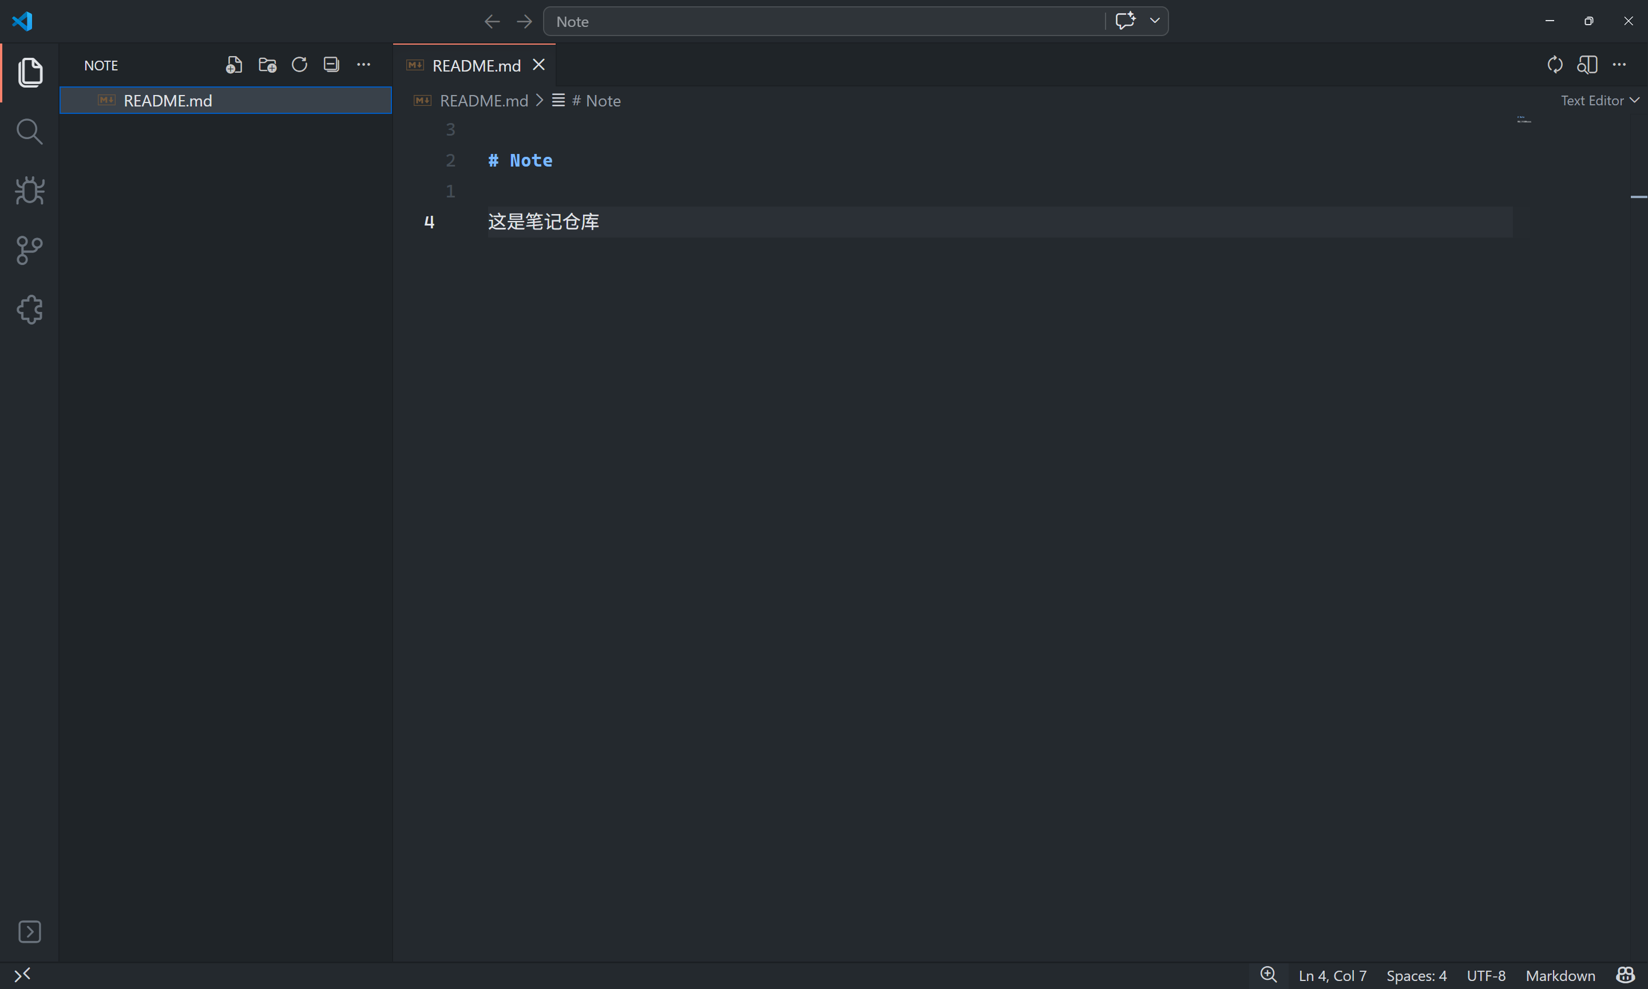Open editor more actions menu
1648x989 pixels.
tap(1619, 65)
